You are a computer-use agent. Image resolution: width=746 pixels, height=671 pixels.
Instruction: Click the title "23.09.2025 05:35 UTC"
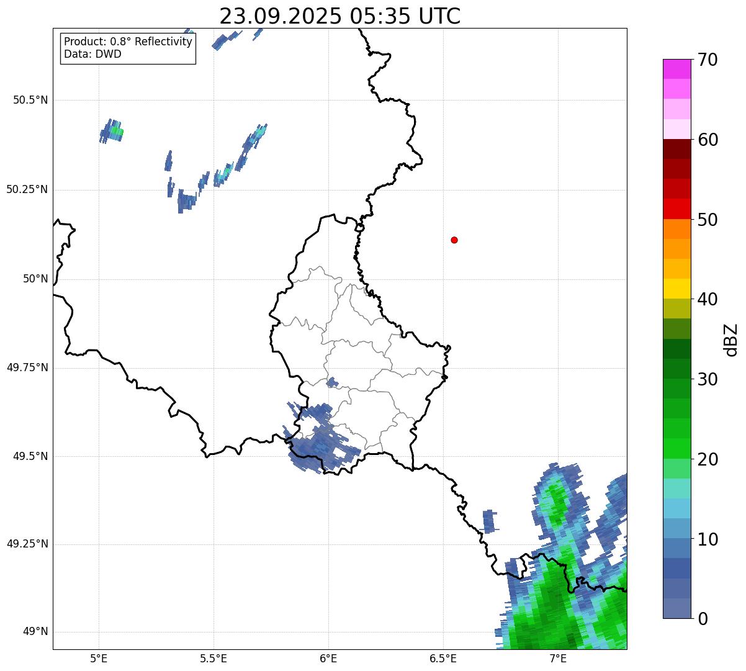340,16
